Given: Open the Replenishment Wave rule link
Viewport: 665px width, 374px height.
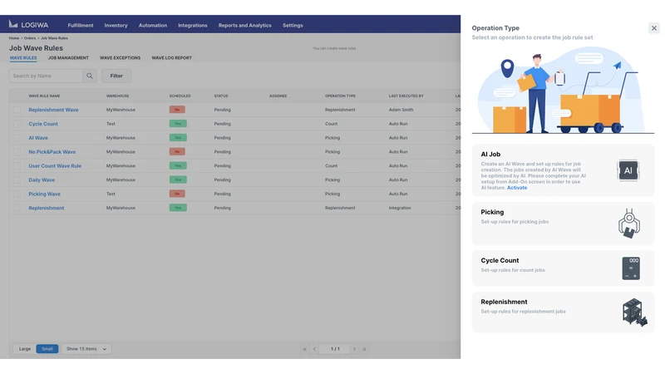Looking at the screenshot, I should (53, 110).
